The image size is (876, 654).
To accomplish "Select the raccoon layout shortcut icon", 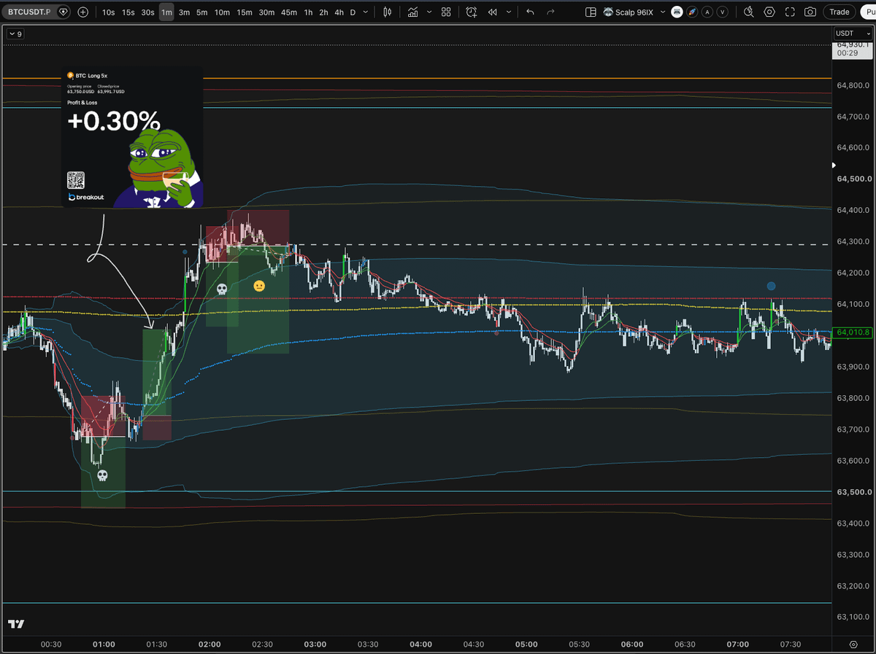I will point(677,12).
